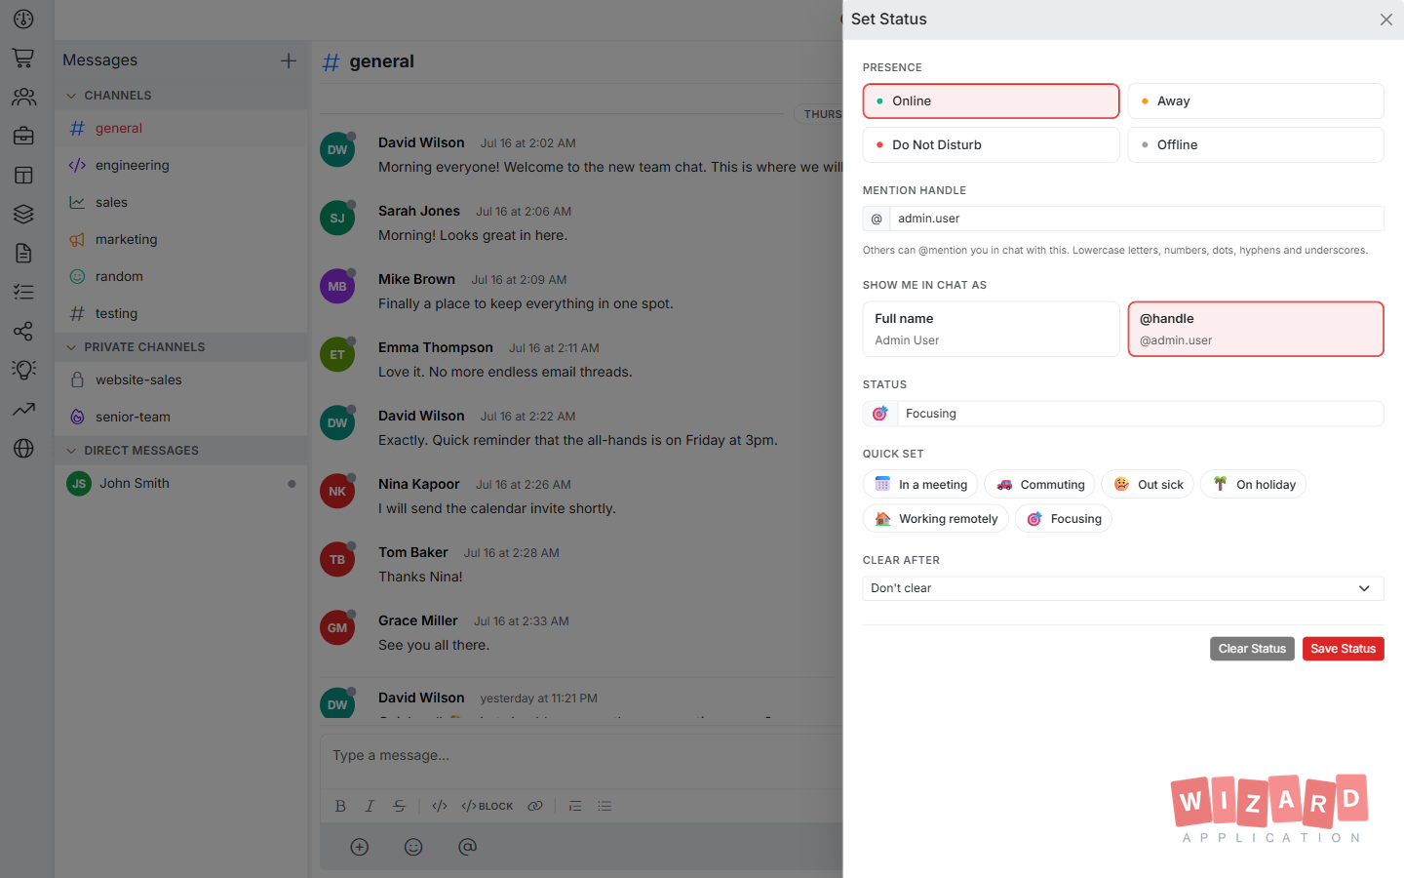
Task: Click Mike Brown's sender name
Action: click(x=416, y=279)
